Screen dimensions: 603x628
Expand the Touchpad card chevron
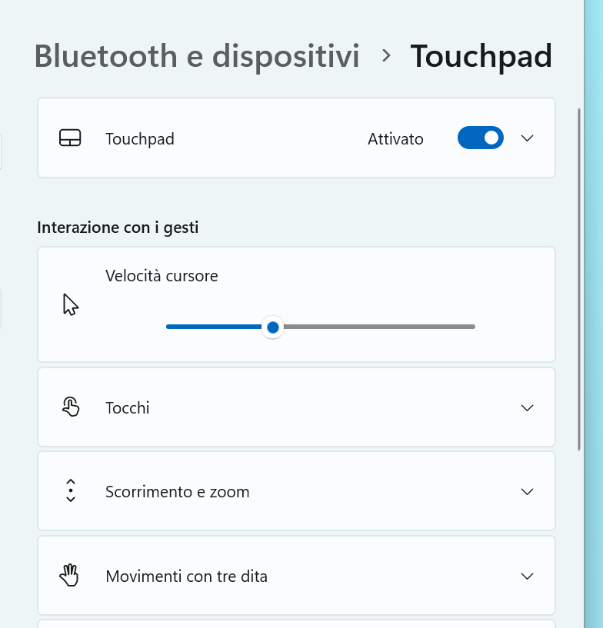coord(527,138)
